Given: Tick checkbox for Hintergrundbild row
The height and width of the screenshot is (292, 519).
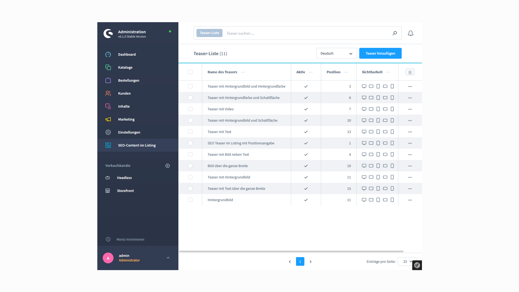Looking at the screenshot, I should pos(190,200).
